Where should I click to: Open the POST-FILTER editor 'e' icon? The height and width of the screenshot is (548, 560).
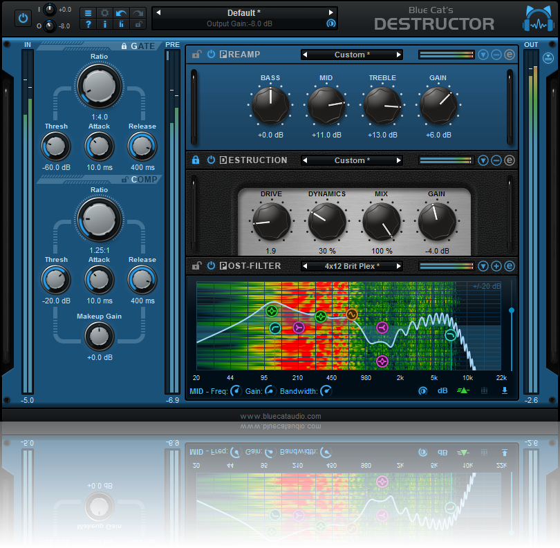(x=510, y=266)
